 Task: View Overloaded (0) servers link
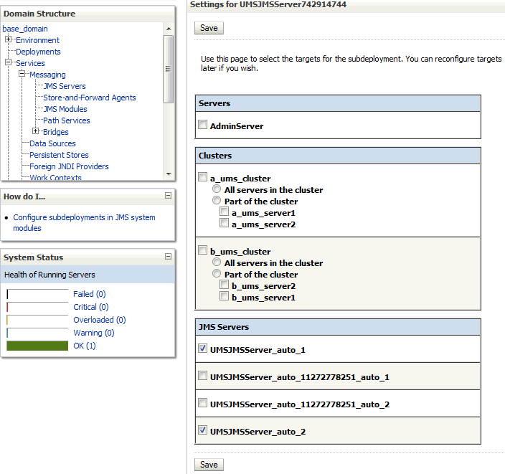100,320
